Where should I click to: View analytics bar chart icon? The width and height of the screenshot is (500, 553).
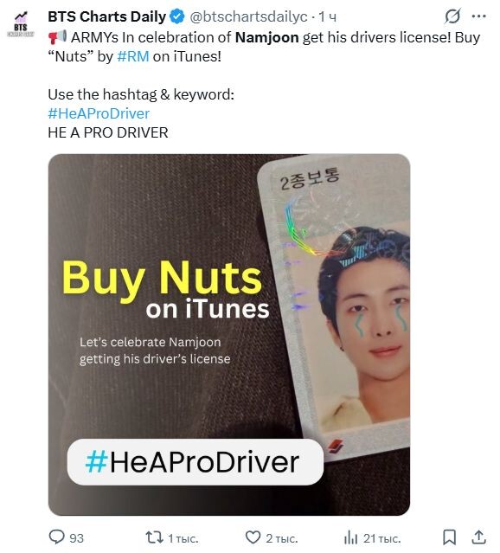351,537
